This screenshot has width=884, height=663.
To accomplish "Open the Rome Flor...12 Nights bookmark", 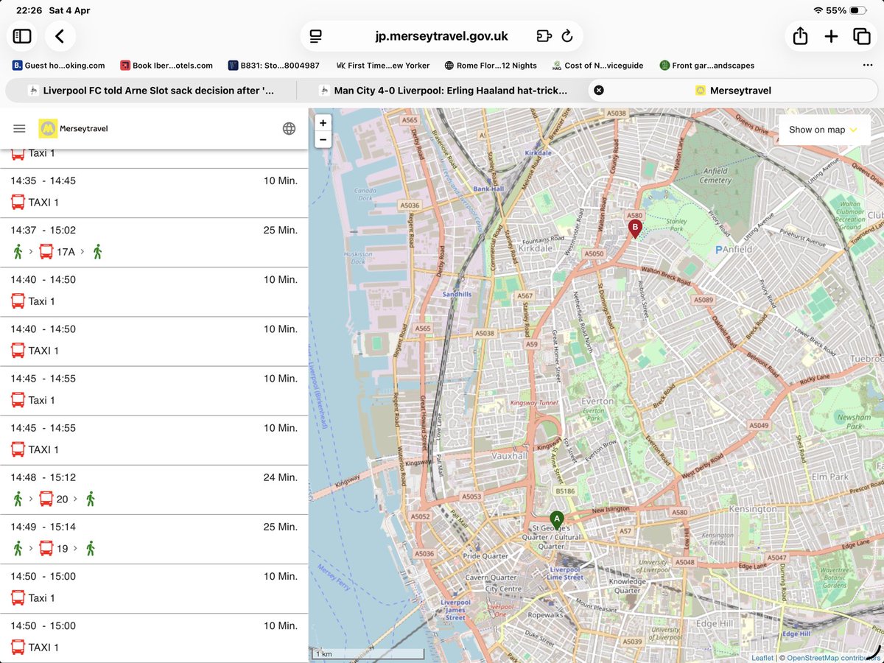I will coord(491,66).
